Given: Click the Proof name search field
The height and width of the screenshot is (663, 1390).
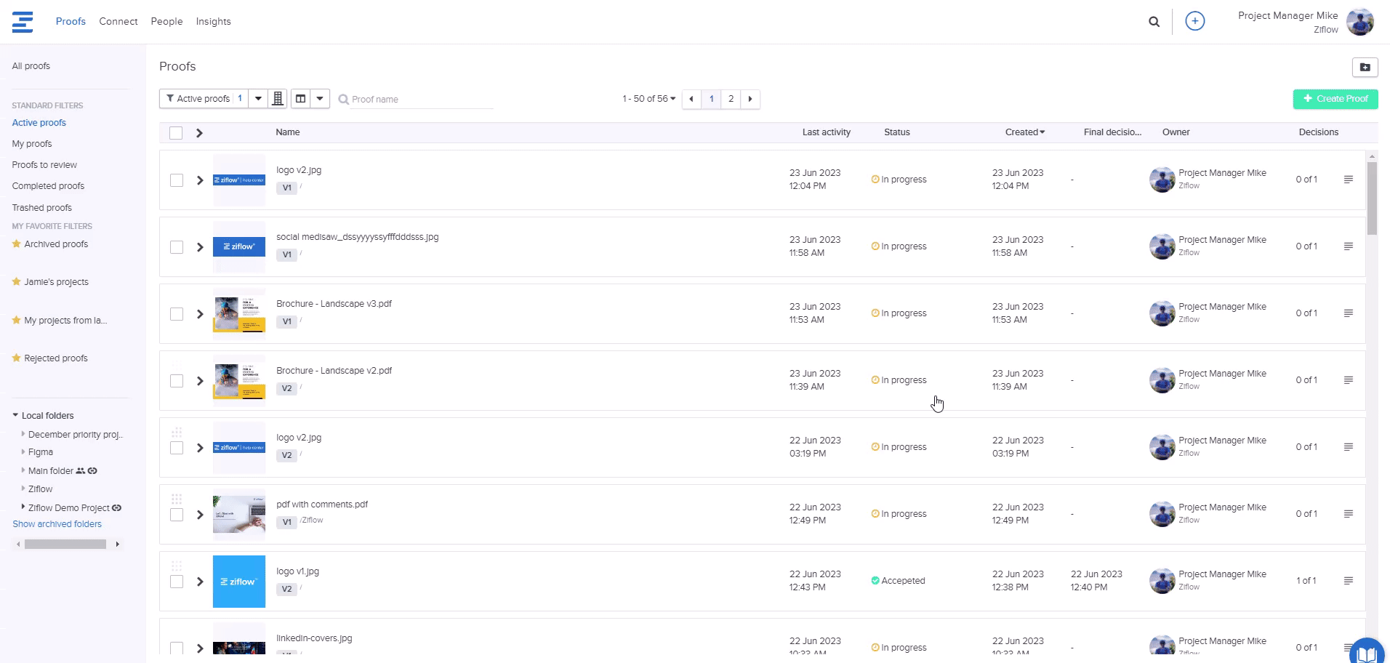Looking at the screenshot, I should coord(422,100).
